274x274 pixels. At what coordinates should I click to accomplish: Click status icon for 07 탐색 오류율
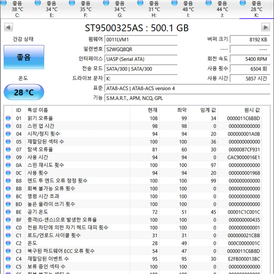8,150
